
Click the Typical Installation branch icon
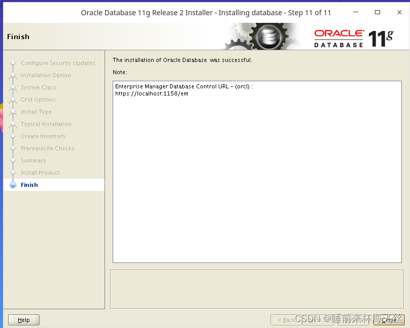[x=13, y=124]
